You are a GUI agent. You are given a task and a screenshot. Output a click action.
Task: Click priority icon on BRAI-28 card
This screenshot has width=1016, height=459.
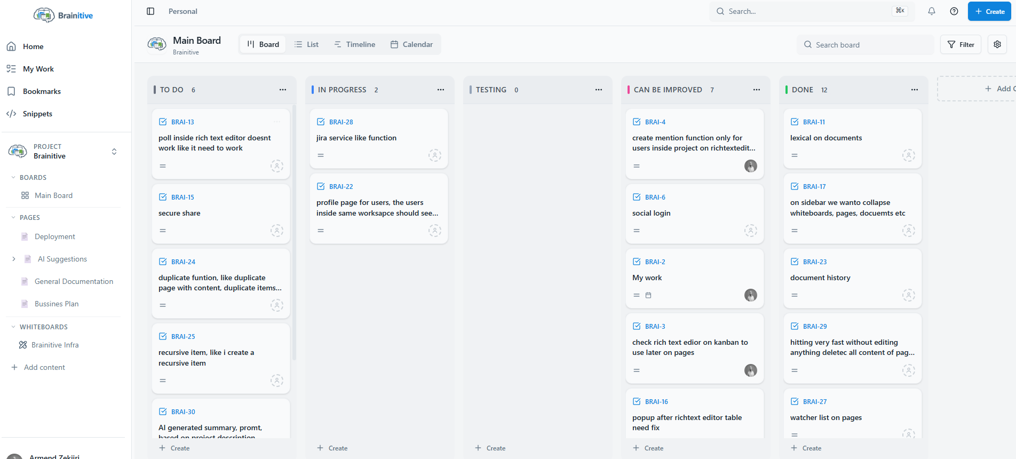pos(321,155)
